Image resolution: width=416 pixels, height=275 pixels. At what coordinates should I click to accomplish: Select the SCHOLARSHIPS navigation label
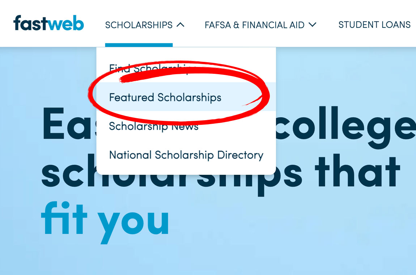point(139,25)
